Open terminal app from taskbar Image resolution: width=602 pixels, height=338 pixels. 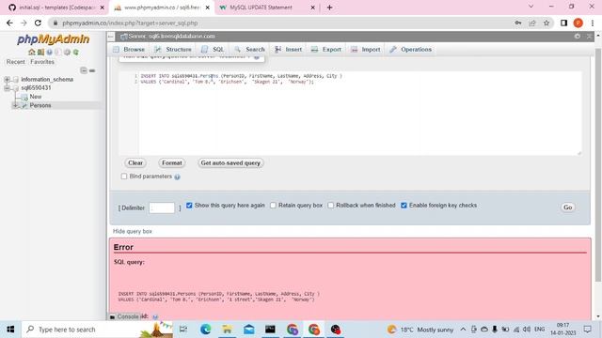(270, 330)
